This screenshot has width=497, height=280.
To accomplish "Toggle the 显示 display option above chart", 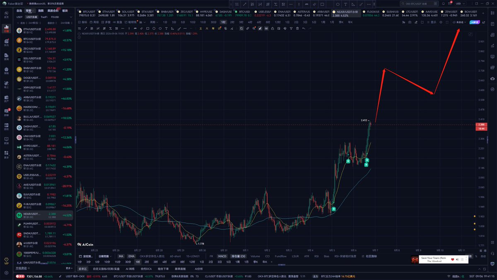I will point(432,22).
